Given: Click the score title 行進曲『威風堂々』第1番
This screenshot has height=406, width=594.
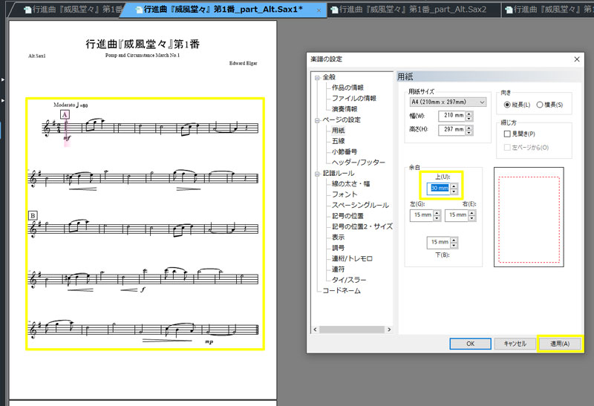Looking at the screenshot, I should pos(143,45).
